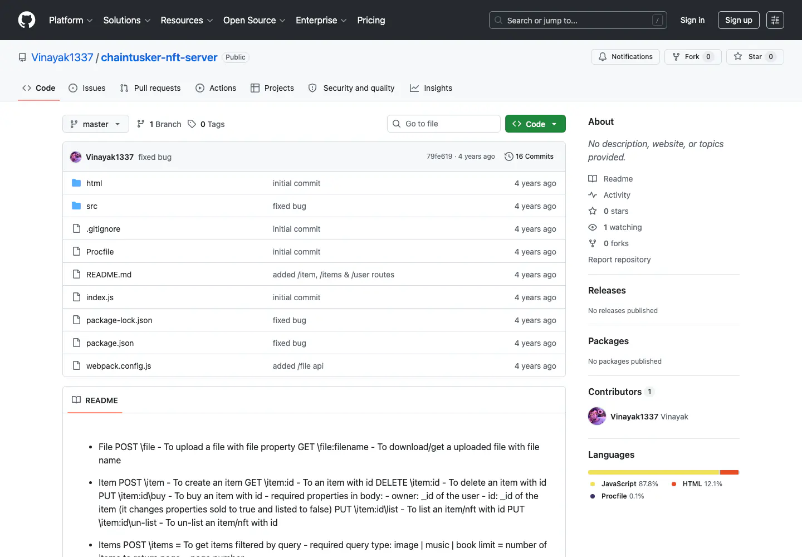
Task: Click the Notifications button
Action: pyautogui.click(x=625, y=57)
